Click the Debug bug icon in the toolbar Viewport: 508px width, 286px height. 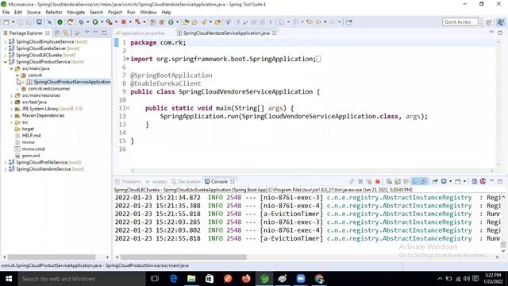coord(81,22)
